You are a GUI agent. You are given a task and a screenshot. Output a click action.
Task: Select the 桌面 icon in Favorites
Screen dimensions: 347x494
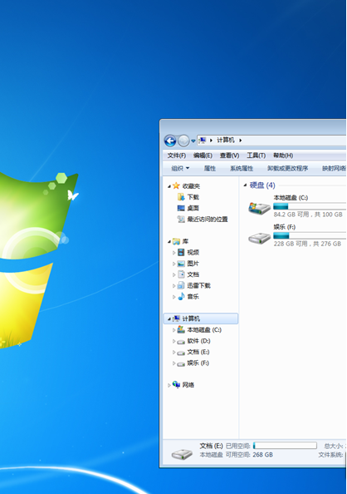[x=181, y=208]
